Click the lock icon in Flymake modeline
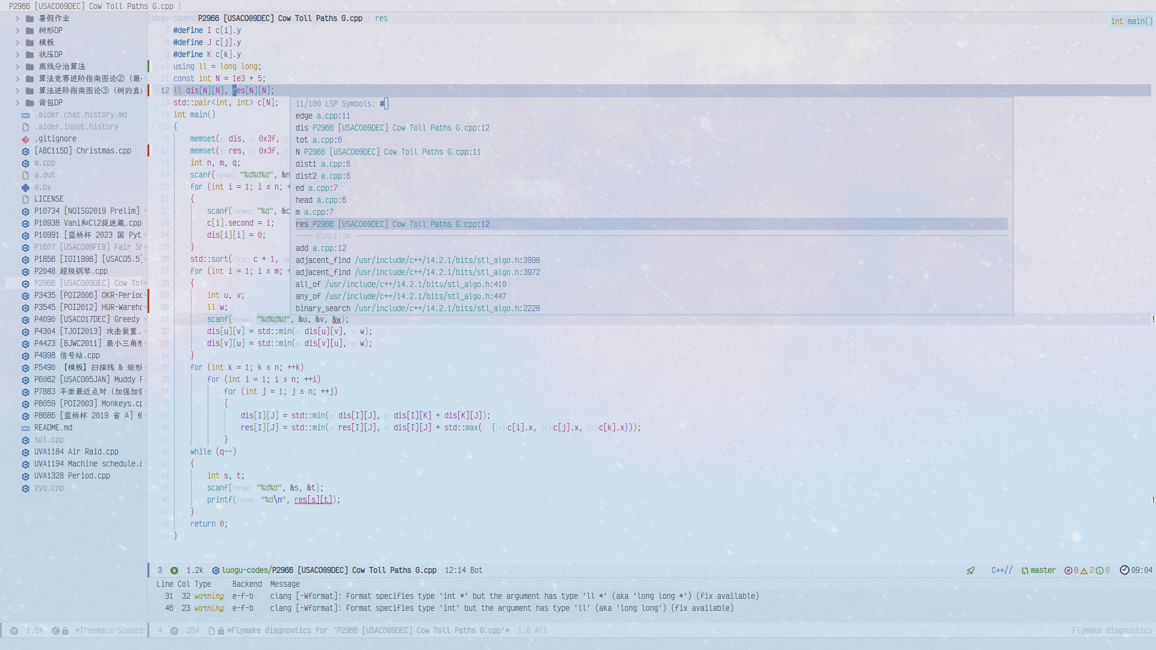The width and height of the screenshot is (1156, 650). (x=221, y=631)
